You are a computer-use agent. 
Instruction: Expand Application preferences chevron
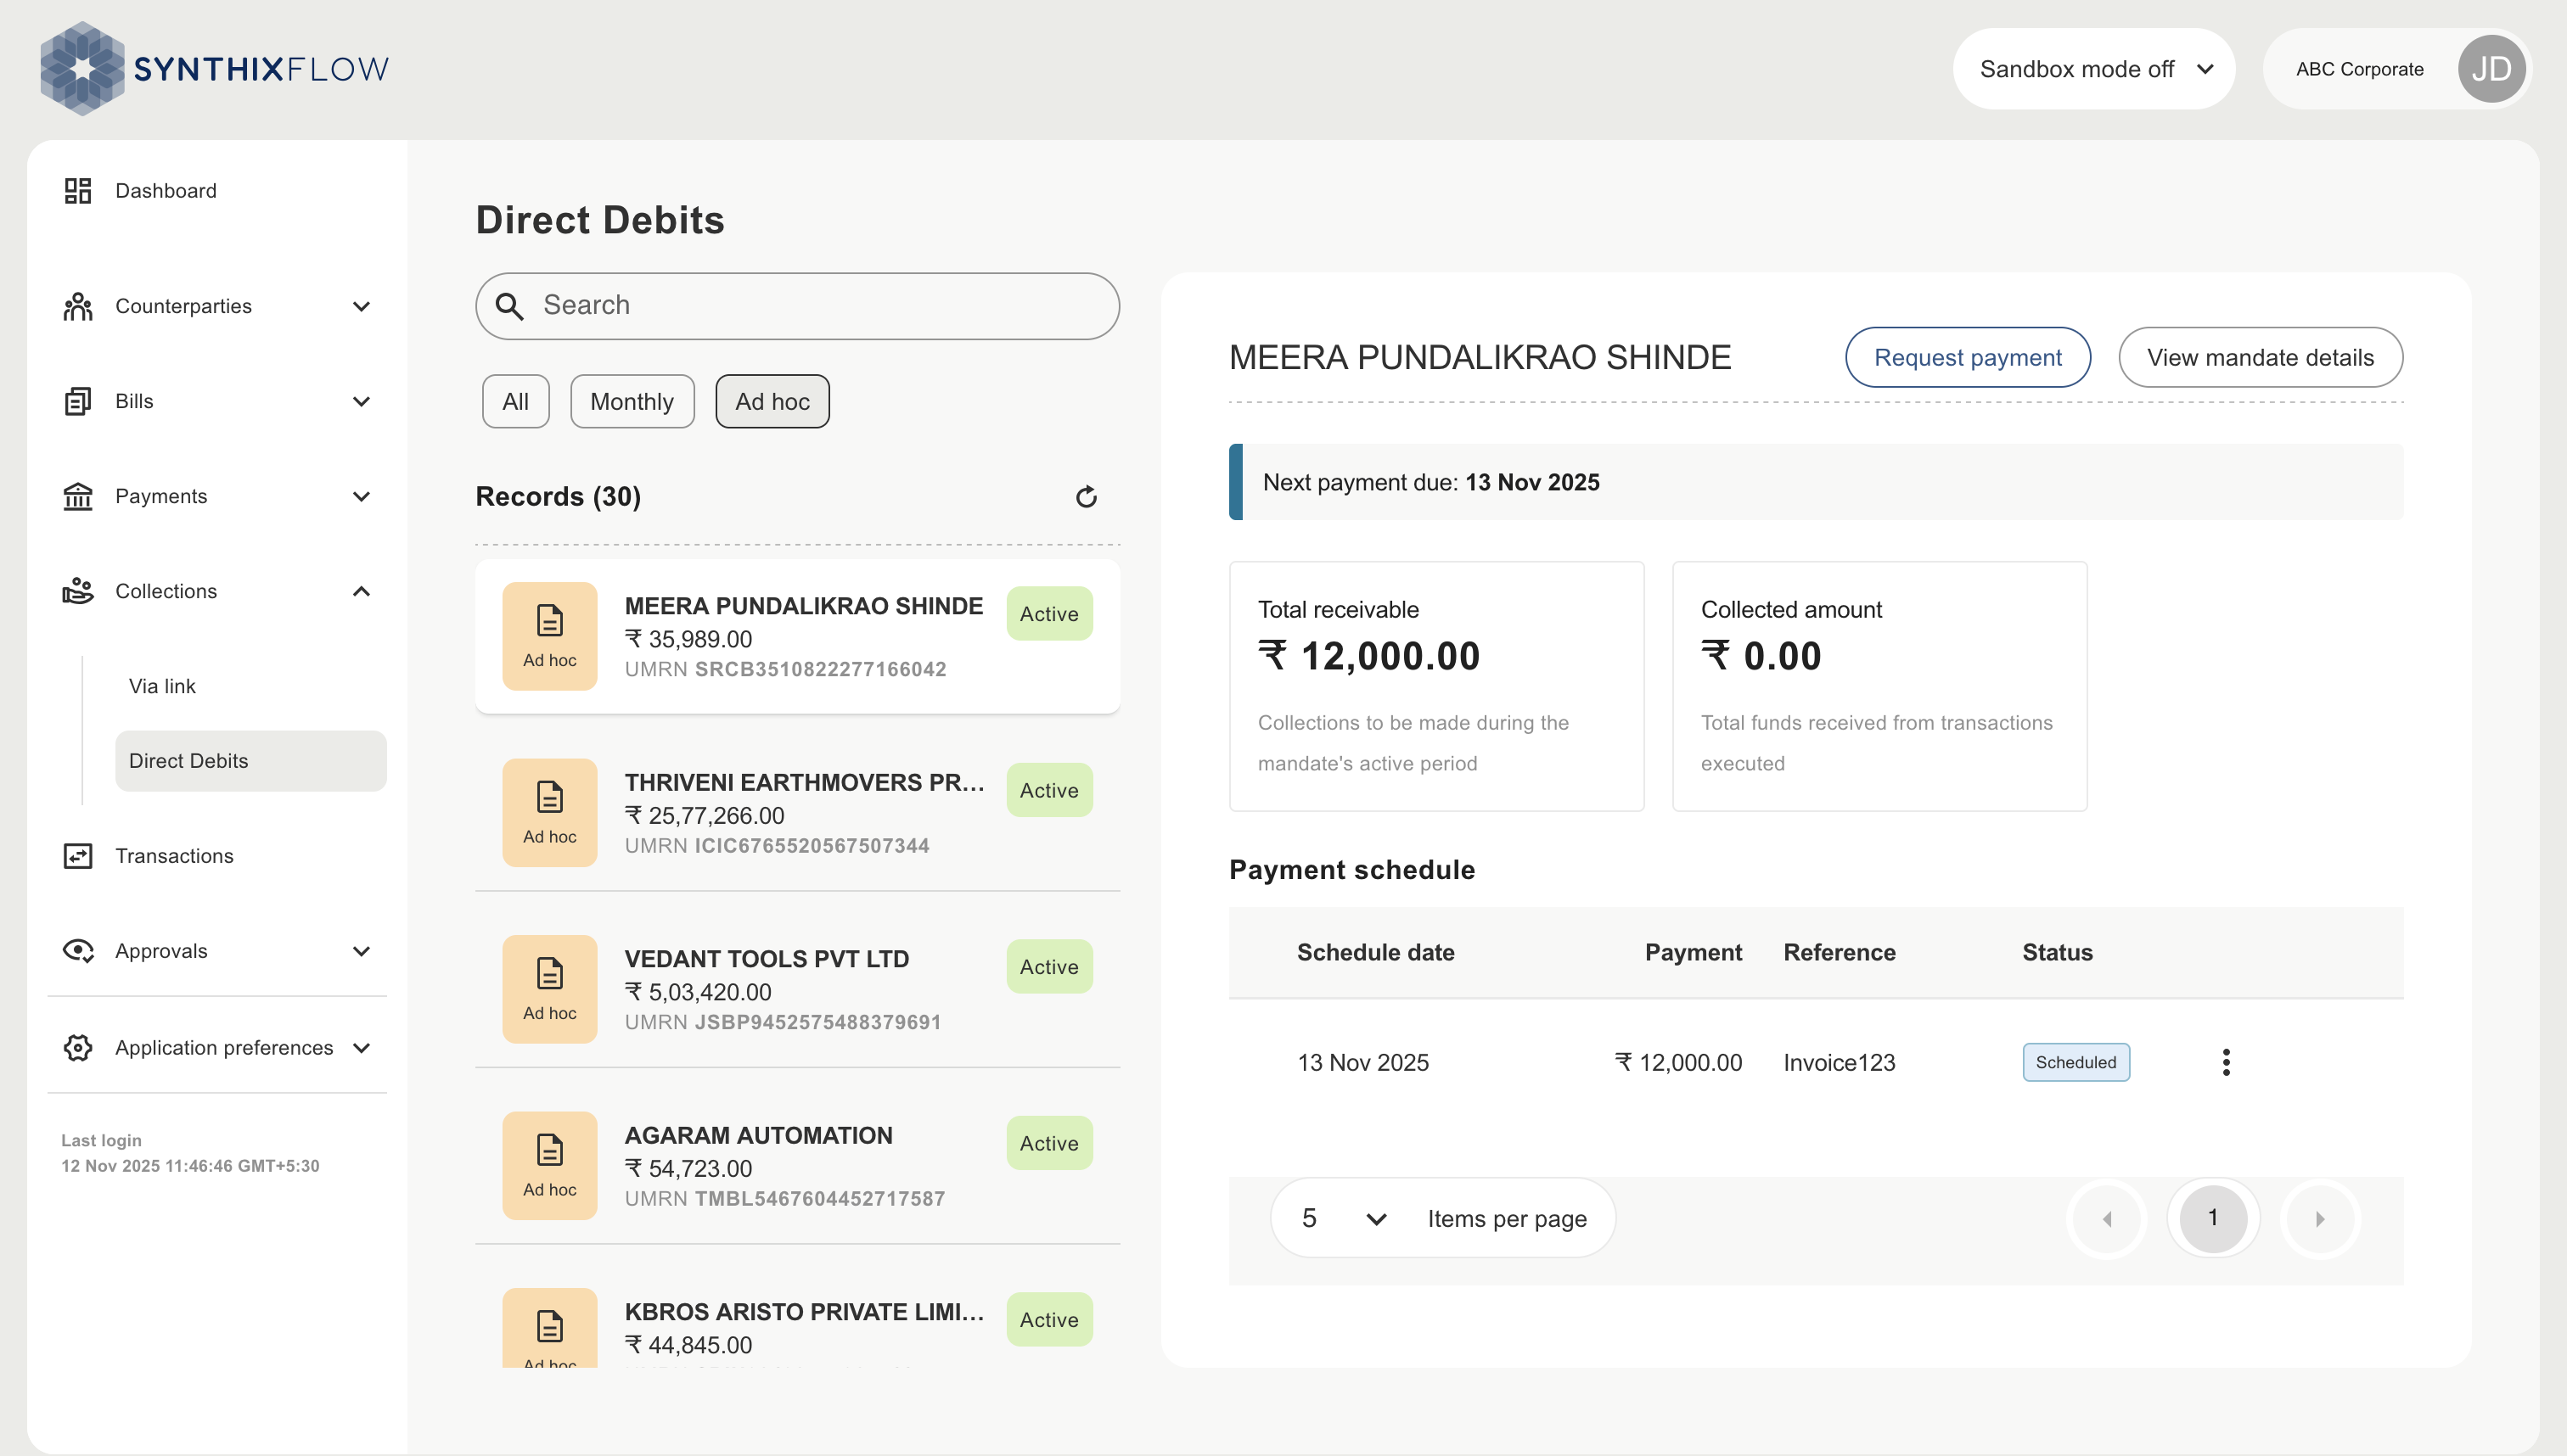coord(362,1048)
